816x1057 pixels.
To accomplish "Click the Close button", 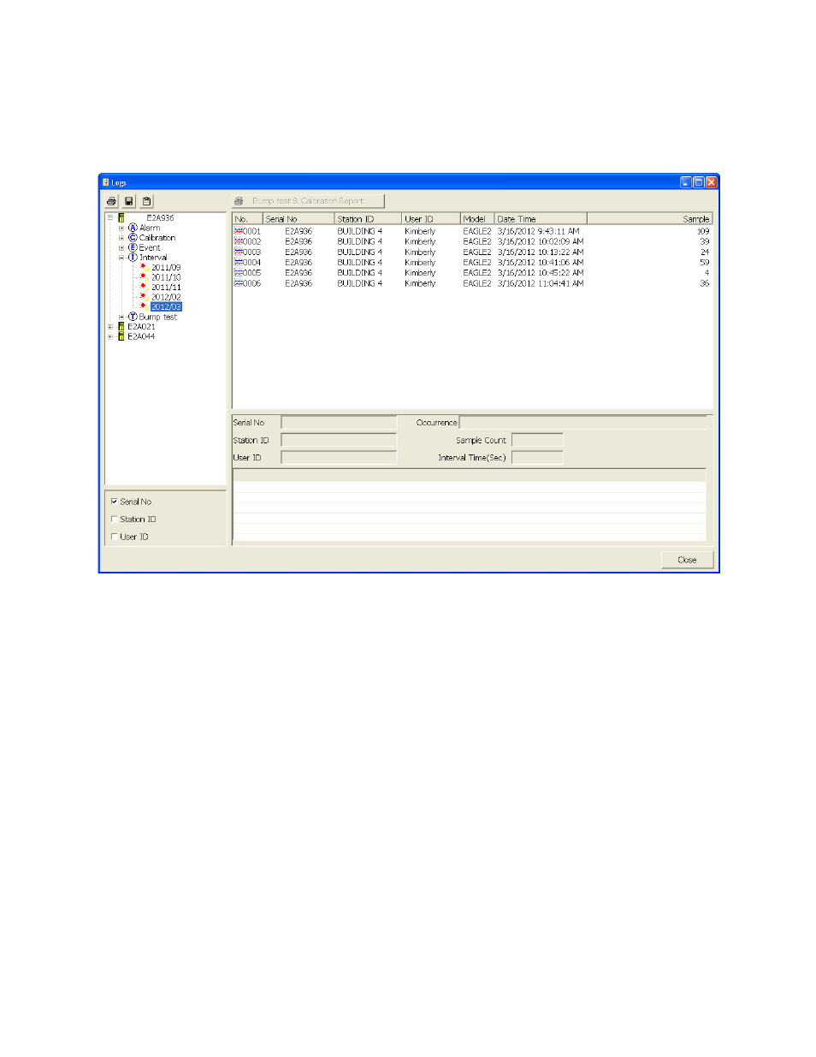I will pyautogui.click(x=687, y=560).
